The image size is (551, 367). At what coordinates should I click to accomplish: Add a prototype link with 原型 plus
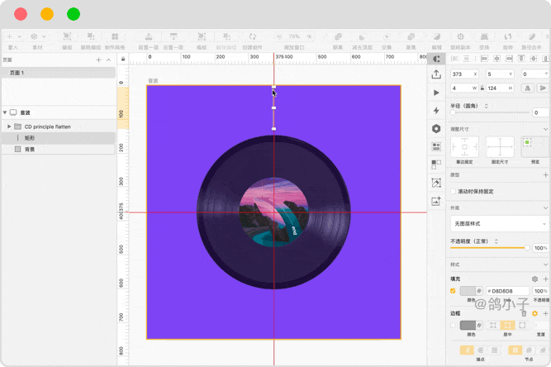point(545,174)
